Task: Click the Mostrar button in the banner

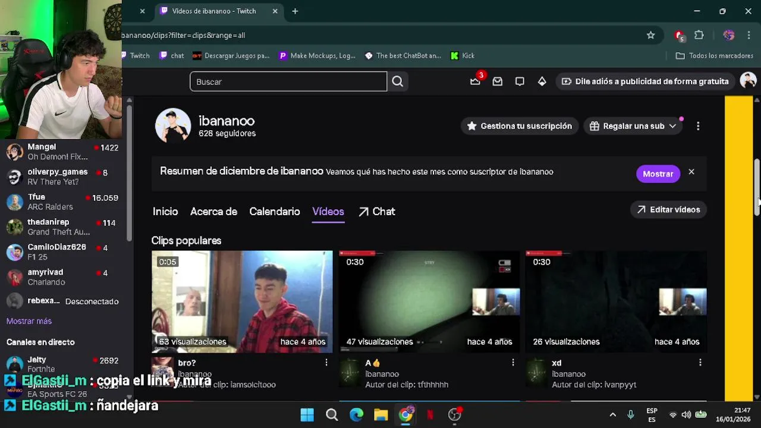Action: click(658, 174)
